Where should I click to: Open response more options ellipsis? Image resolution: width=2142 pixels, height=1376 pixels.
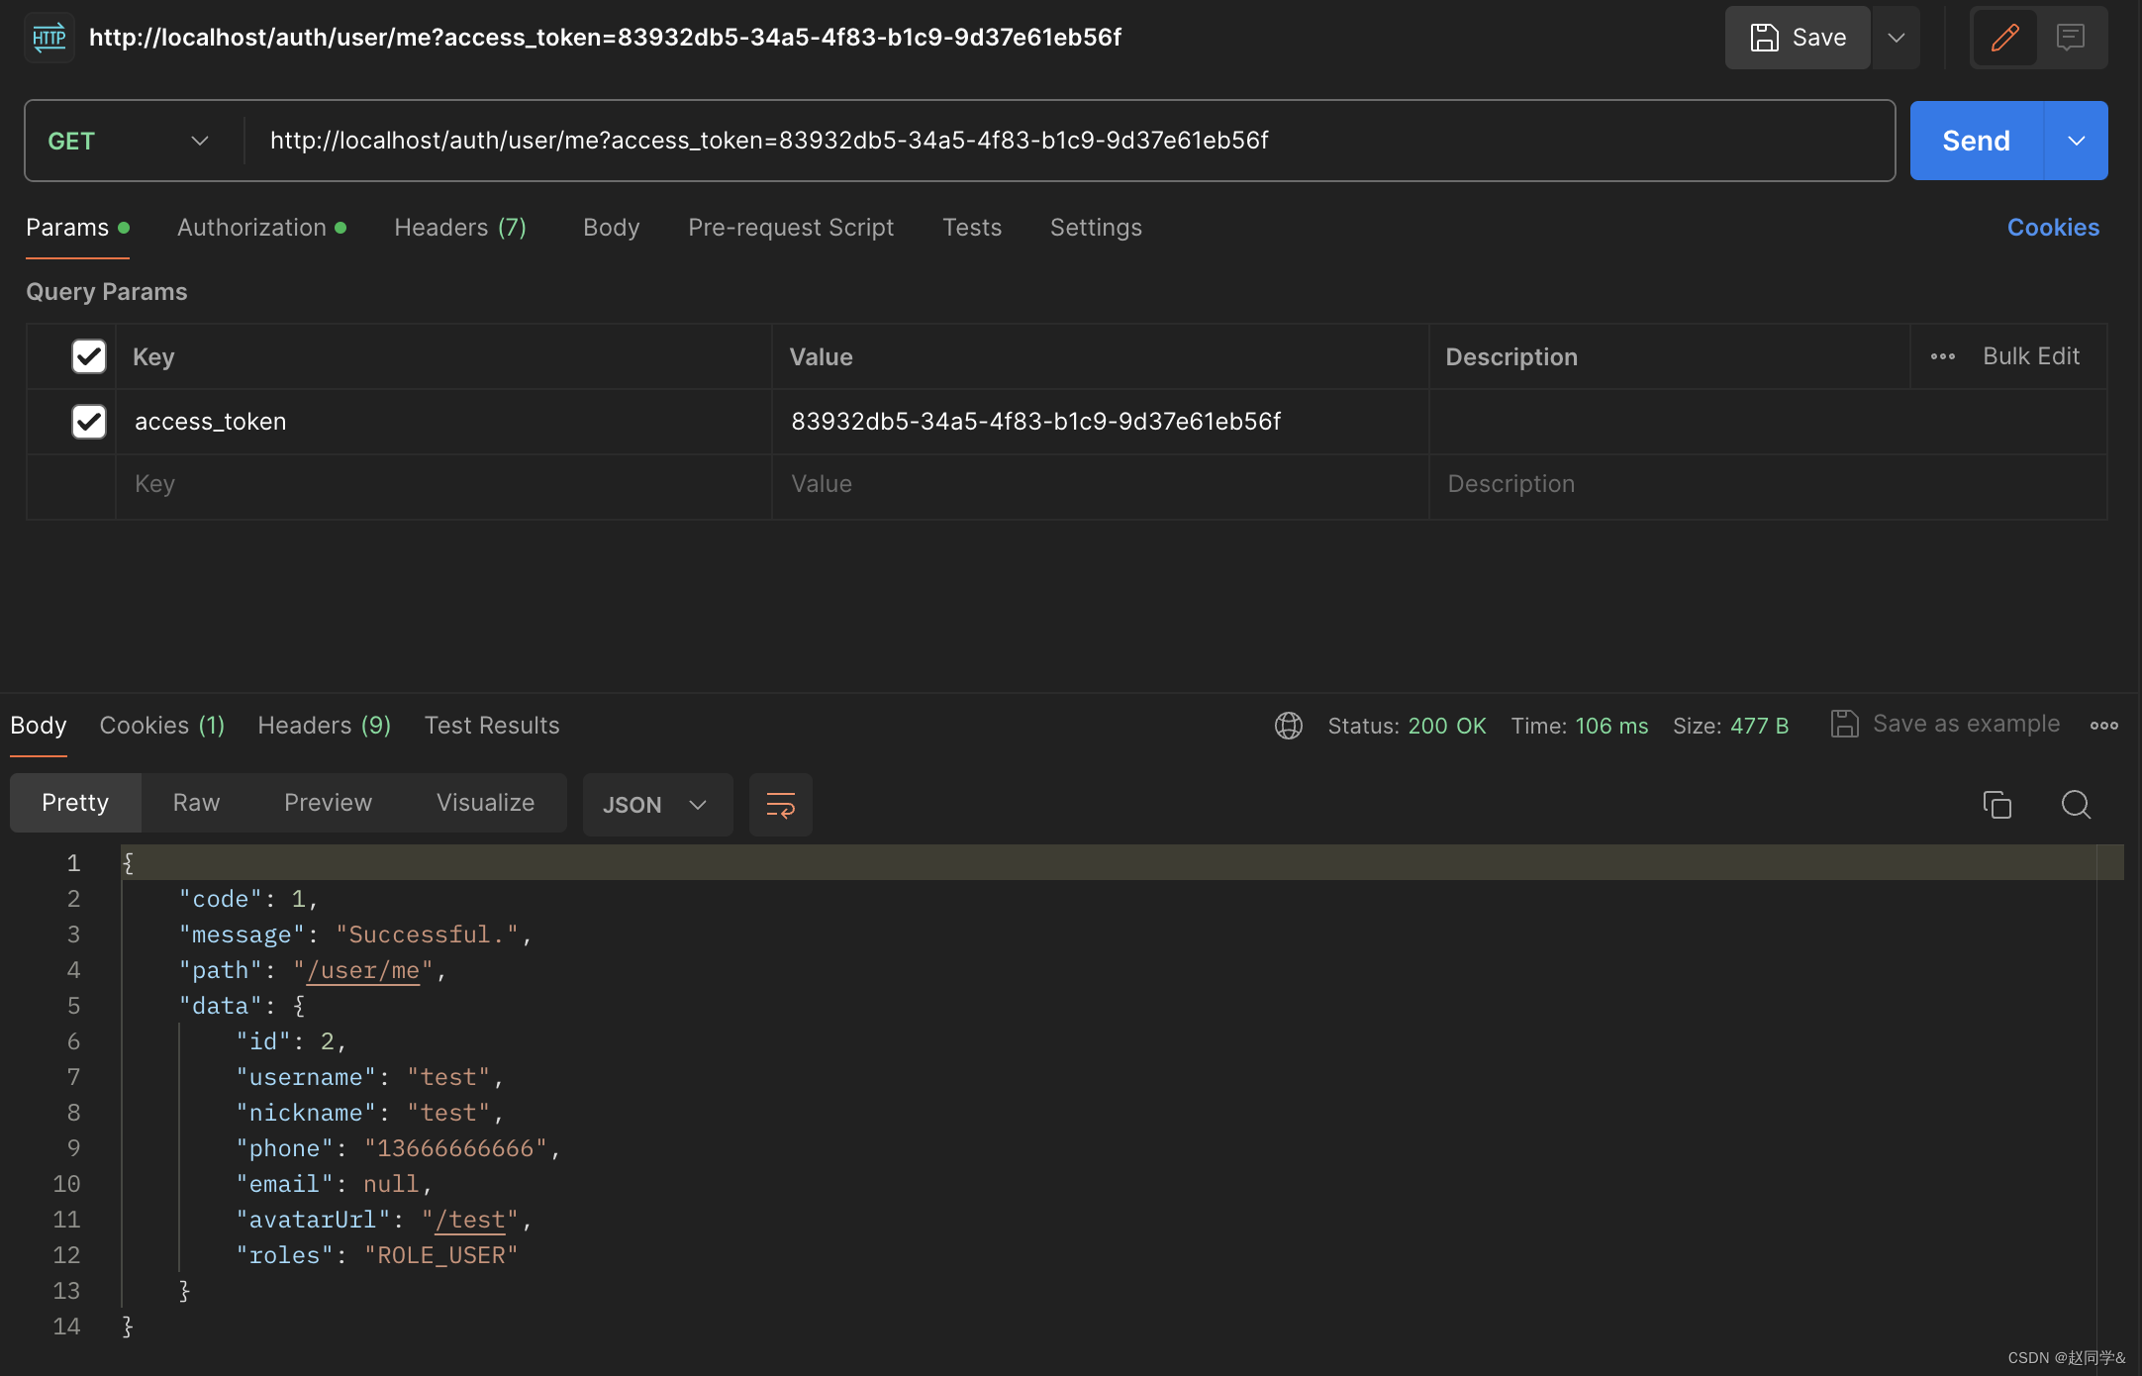(2103, 726)
